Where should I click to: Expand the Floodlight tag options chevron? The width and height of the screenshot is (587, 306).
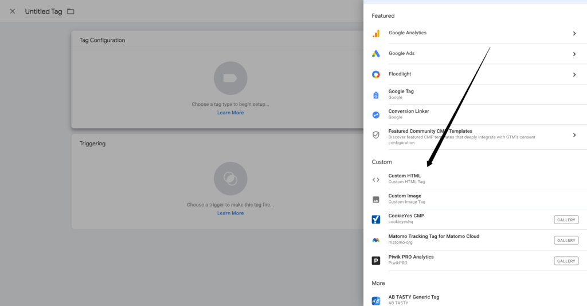(x=574, y=74)
